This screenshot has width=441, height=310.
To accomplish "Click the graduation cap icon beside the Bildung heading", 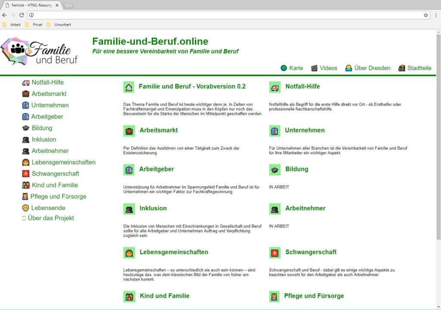I will click(x=275, y=170).
